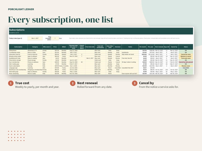
Task: Select the Who uses it column header
Action: tap(47, 47)
